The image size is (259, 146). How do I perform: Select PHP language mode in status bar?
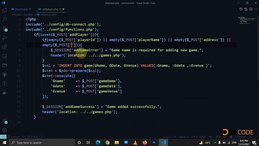(210, 137)
